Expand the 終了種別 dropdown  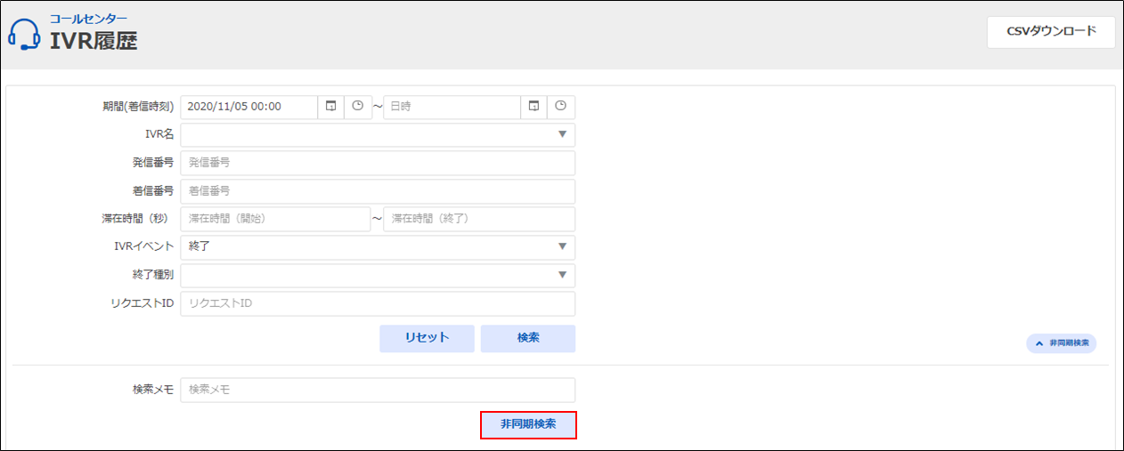[378, 275]
